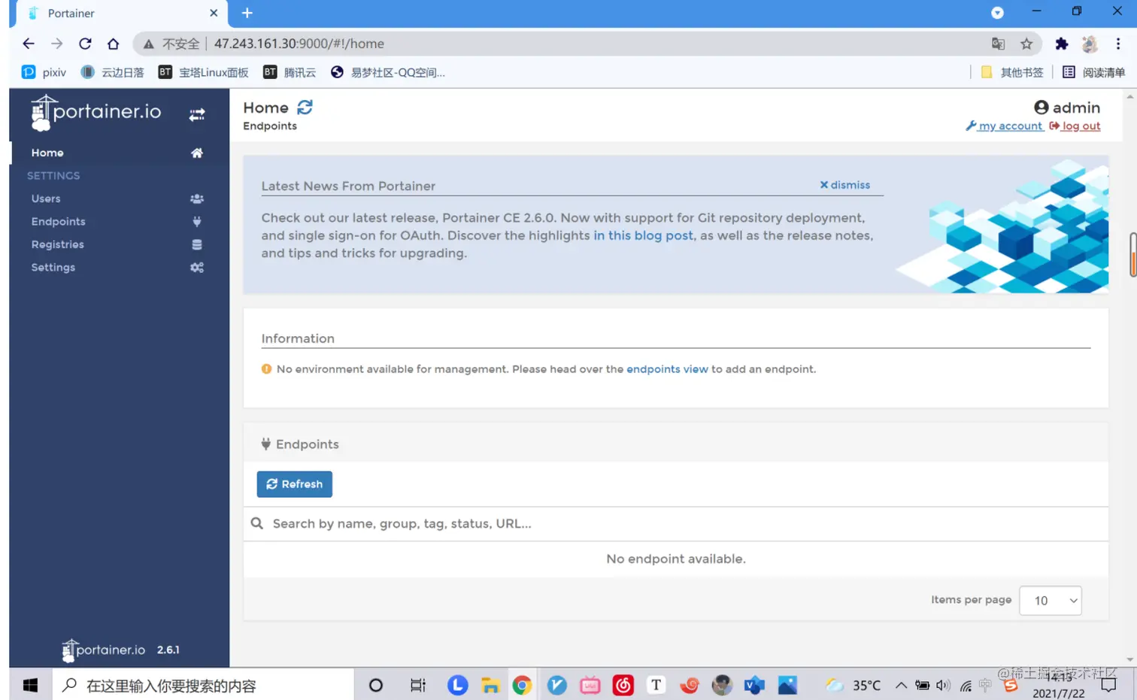This screenshot has width=1137, height=700.
Task: Click the weather 35°C taskbar widget
Action: pyautogui.click(x=853, y=685)
